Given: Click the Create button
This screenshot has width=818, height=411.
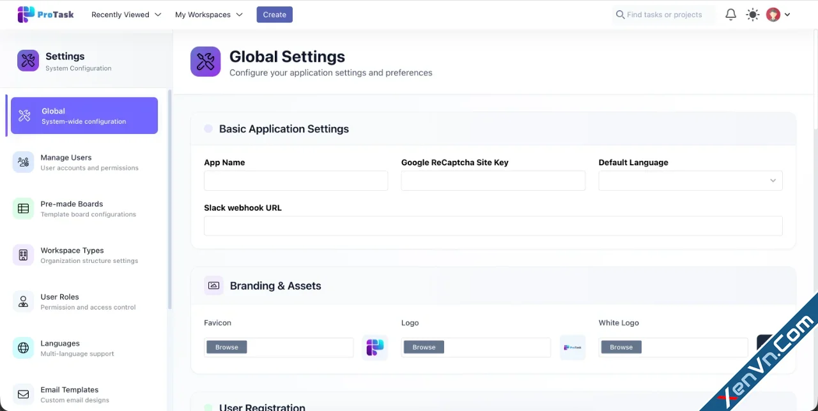Looking at the screenshot, I should (274, 14).
